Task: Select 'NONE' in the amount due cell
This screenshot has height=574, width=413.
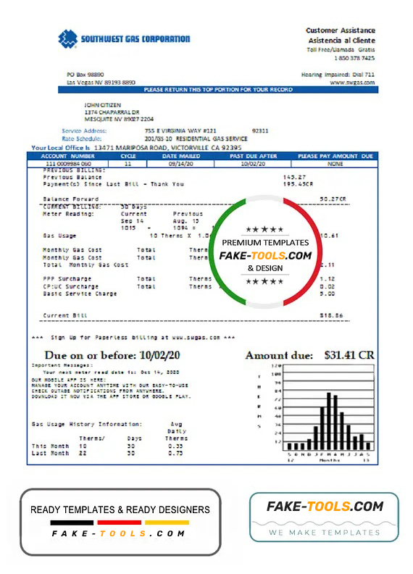Action: [335, 164]
